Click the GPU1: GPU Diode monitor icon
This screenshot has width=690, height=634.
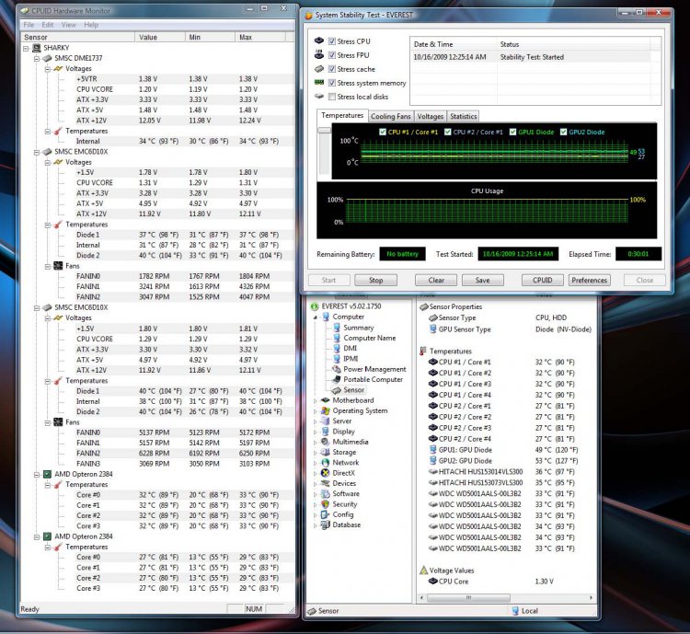(x=433, y=450)
